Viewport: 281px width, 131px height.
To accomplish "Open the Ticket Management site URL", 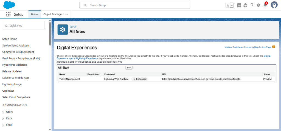I will tap(201, 79).
